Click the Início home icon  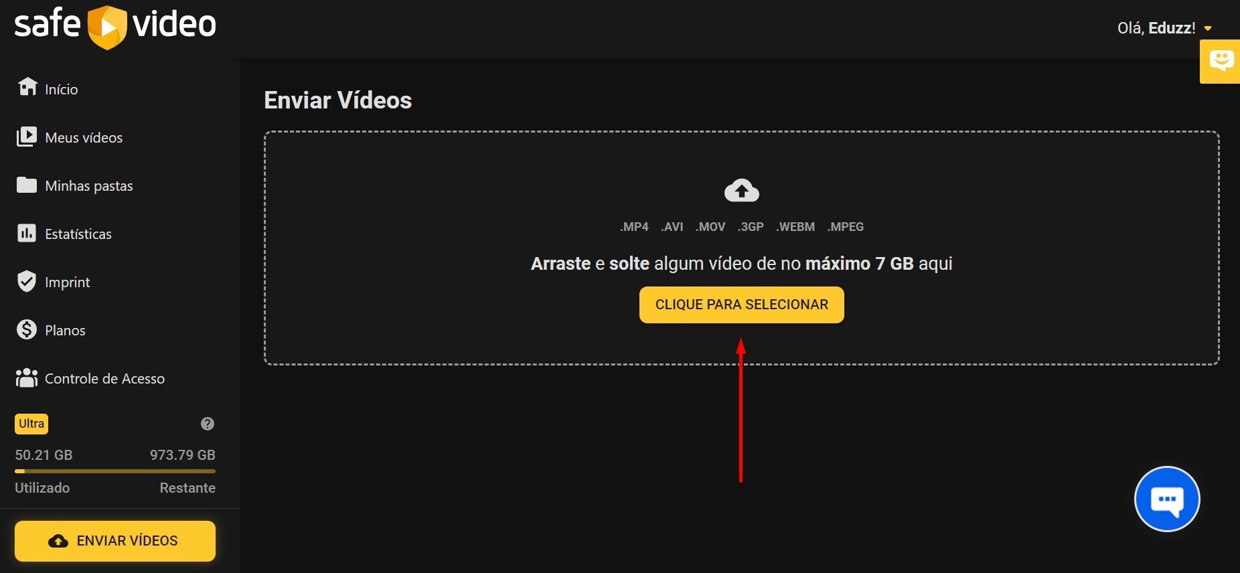27,87
